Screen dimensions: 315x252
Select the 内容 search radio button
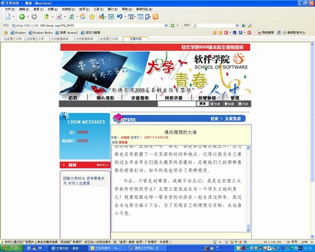click(x=240, y=104)
